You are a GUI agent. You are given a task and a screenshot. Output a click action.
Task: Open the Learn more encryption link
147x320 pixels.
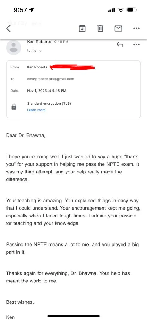tap(36, 110)
